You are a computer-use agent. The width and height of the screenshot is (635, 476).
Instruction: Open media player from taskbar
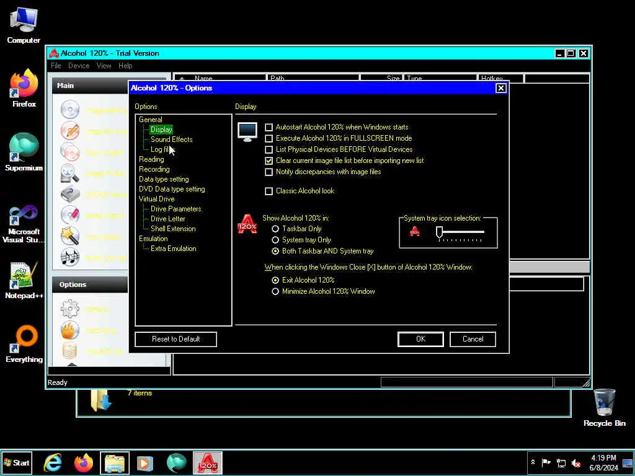pyautogui.click(x=145, y=463)
